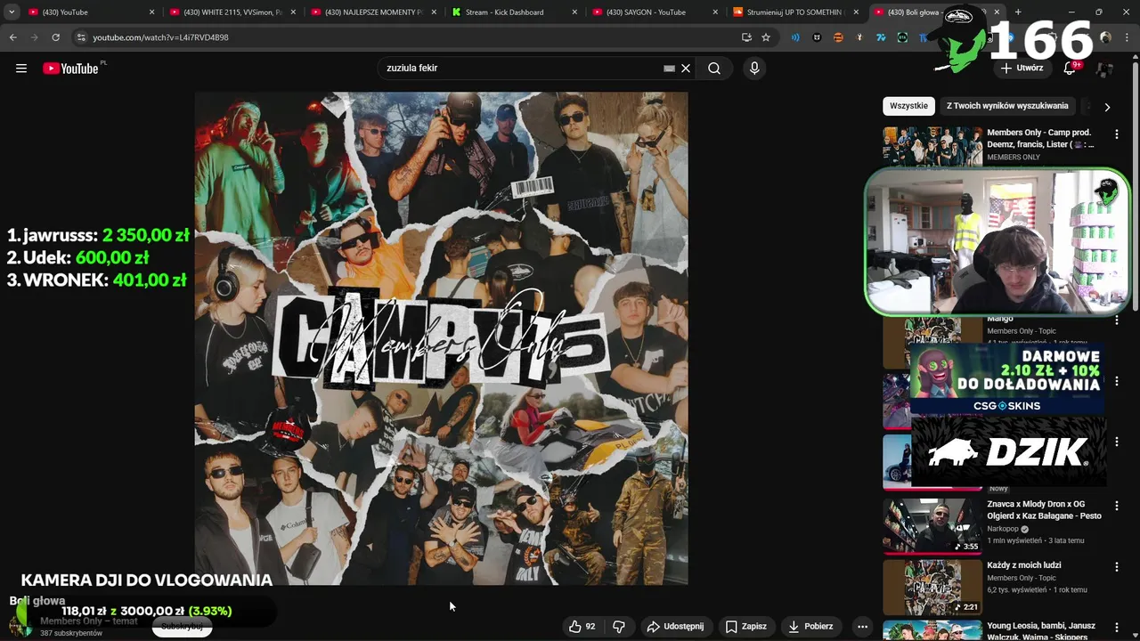Open site information icon in address bar
This screenshot has height=641, width=1140.
[81, 37]
